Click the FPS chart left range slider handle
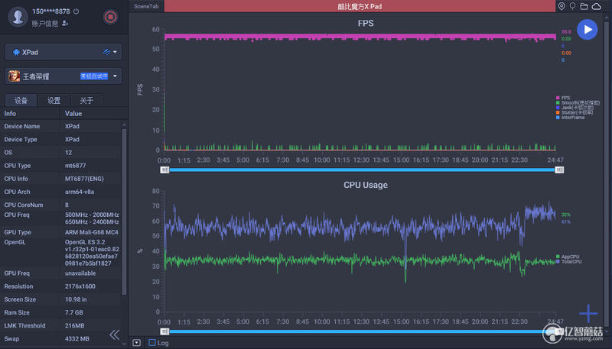This screenshot has width=612, height=349. point(164,170)
